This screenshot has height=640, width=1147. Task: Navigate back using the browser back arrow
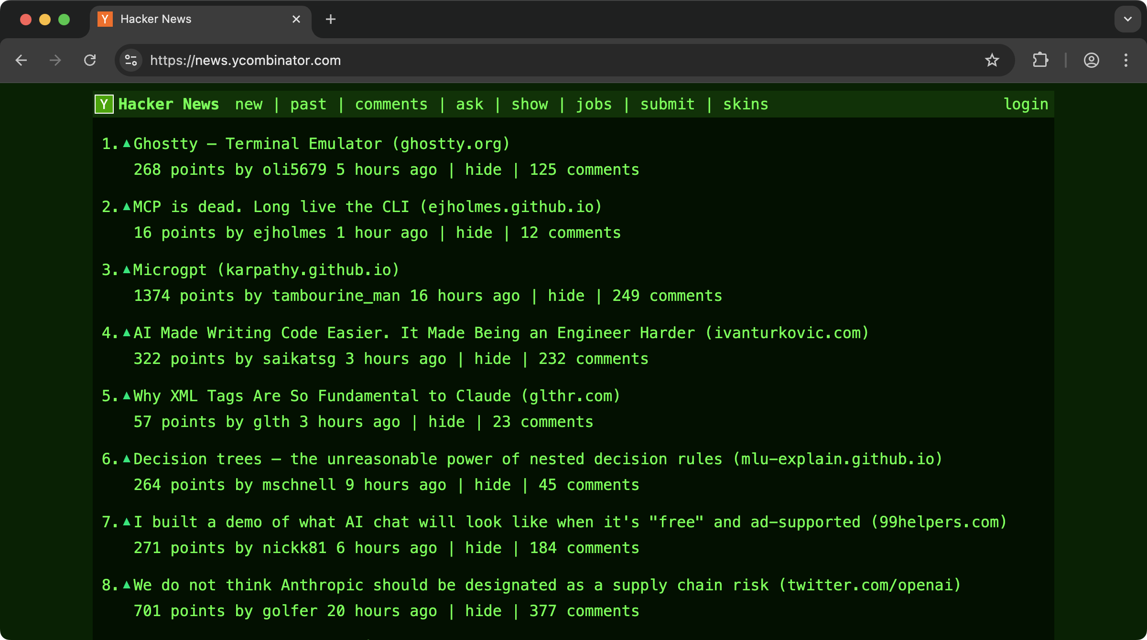tap(21, 60)
